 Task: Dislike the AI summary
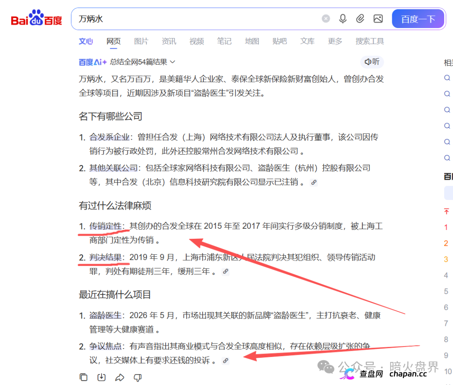coord(138,377)
